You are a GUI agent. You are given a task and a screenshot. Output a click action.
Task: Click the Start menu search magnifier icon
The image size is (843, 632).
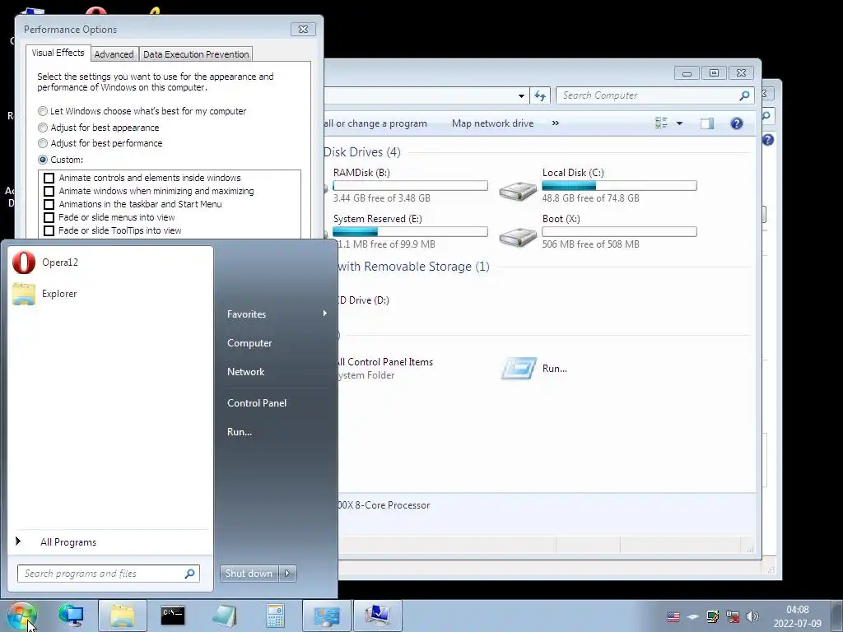coord(189,574)
